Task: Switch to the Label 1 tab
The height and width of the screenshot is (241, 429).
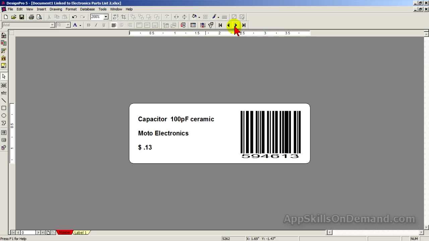Action: 80,233
